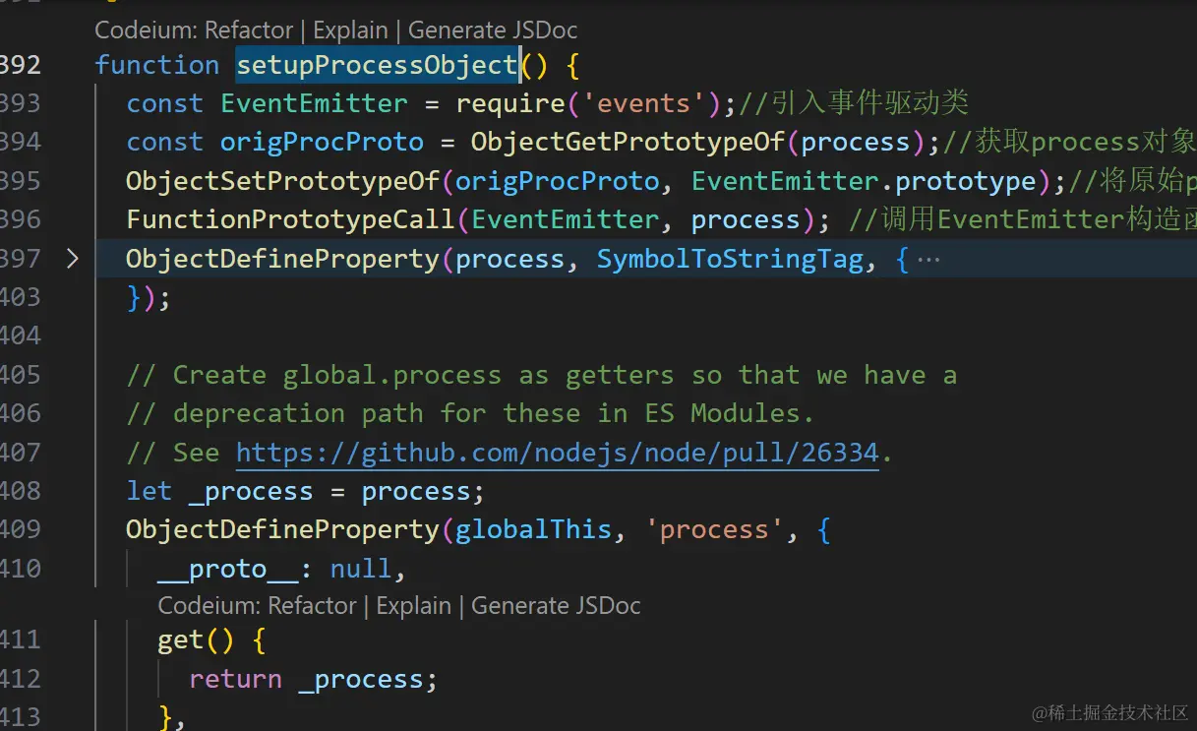The image size is (1197, 731).
Task: Click the globalThis identifier
Action: click(533, 530)
